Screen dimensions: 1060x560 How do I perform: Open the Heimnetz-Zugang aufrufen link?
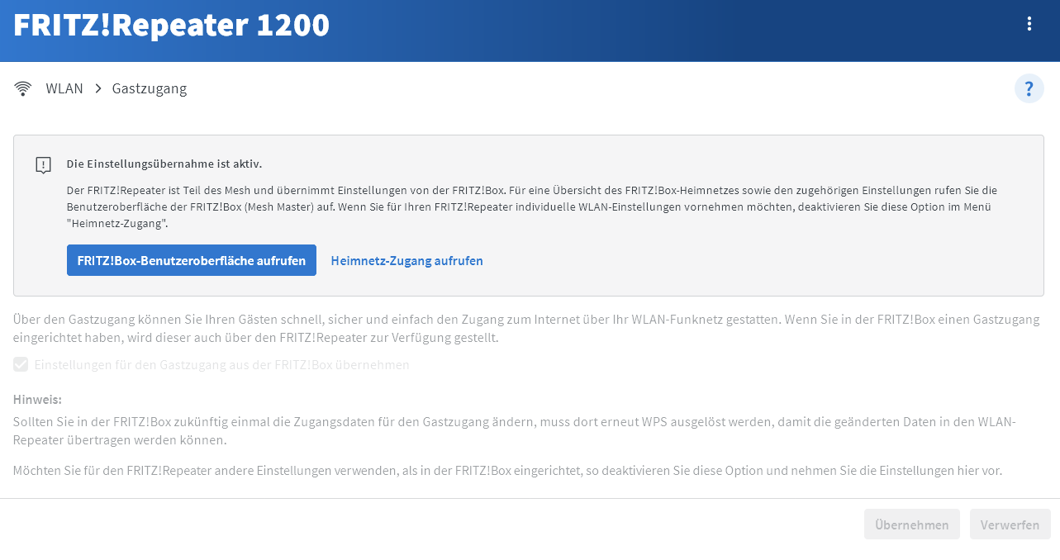click(x=406, y=260)
